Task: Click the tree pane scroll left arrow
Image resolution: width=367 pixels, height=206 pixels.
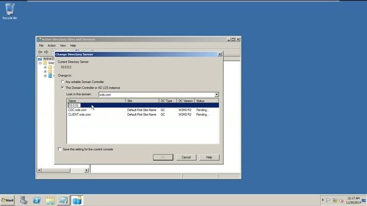Action: pos(39,171)
